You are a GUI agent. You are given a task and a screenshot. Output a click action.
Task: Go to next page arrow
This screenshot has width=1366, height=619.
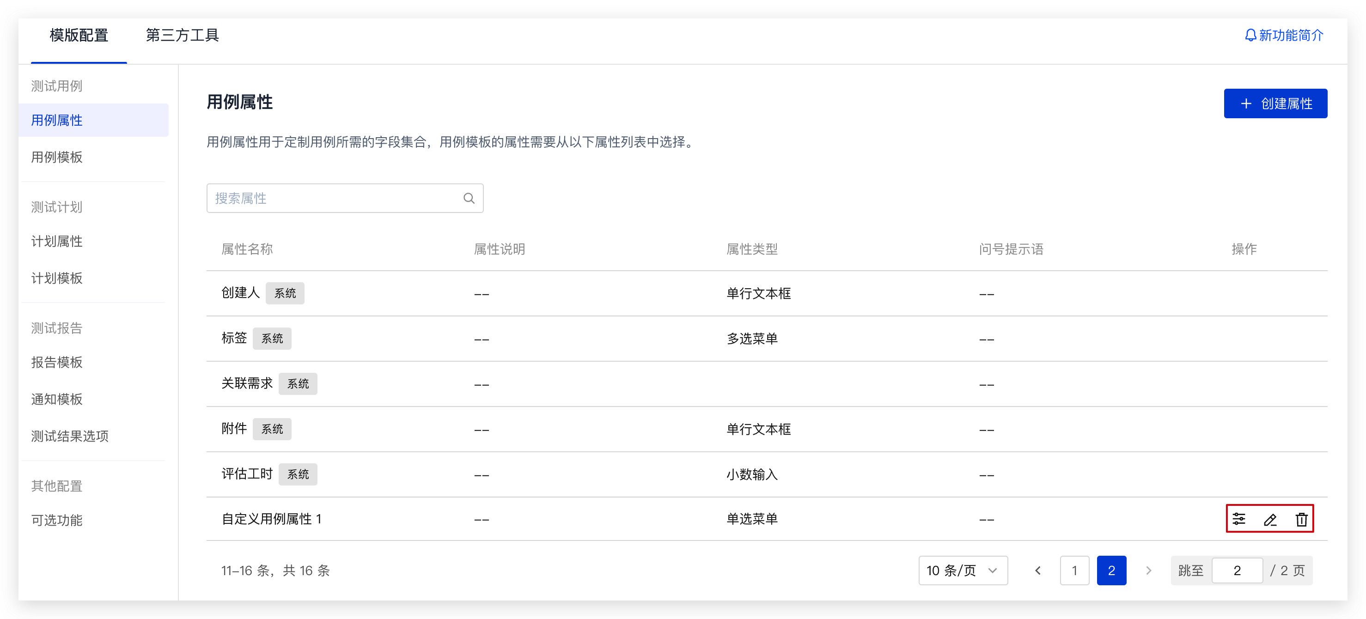point(1149,570)
